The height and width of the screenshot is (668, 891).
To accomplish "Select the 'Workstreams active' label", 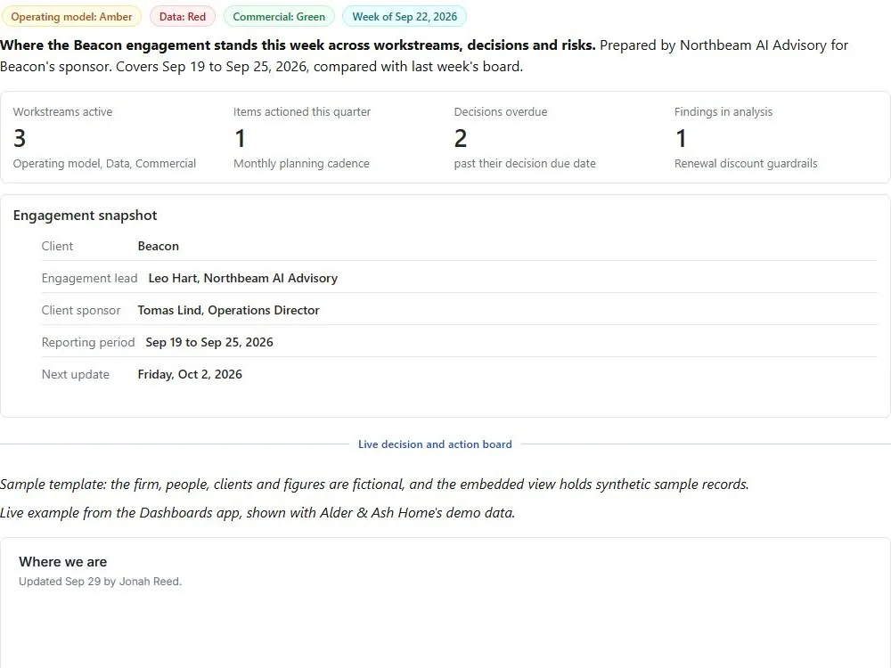I will (x=62, y=112).
